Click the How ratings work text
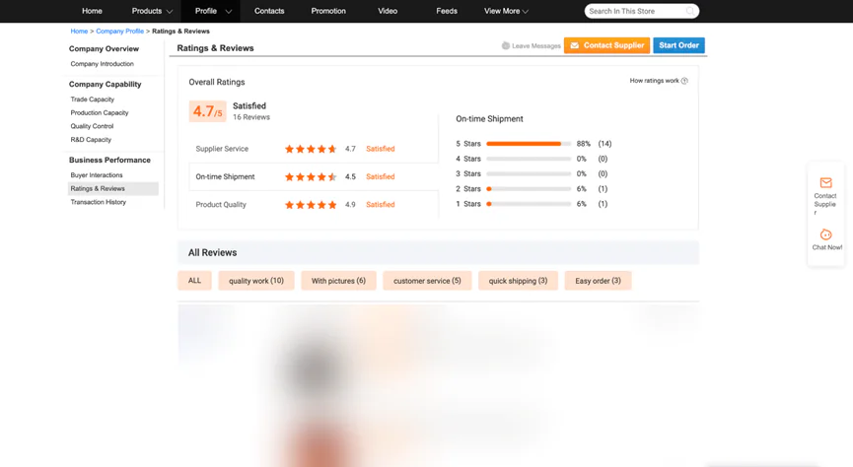Screen dimensions: 853x467 (655, 81)
